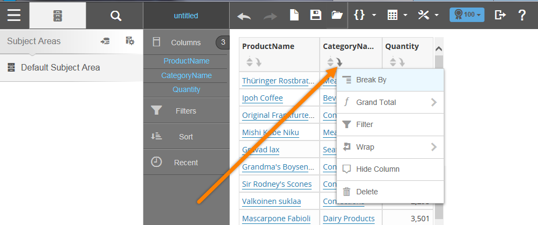This screenshot has width=538, height=225.
Task: Open the Filters panel section
Action: click(185, 111)
